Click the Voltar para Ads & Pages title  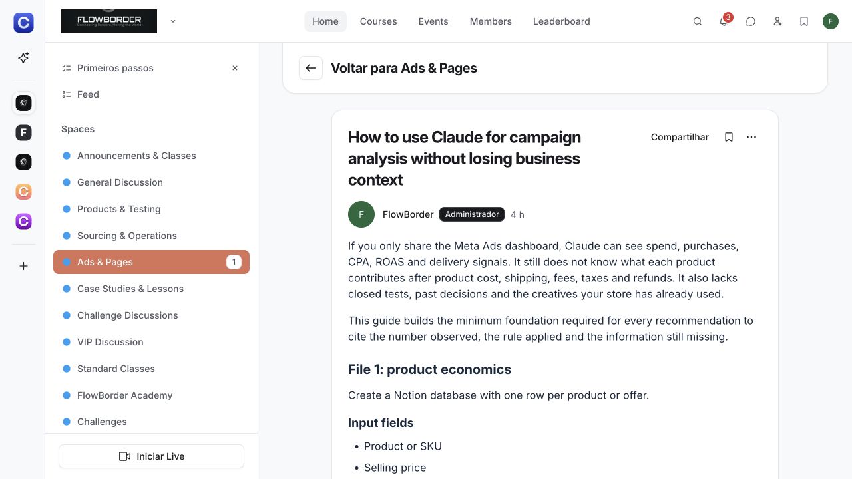click(x=404, y=68)
